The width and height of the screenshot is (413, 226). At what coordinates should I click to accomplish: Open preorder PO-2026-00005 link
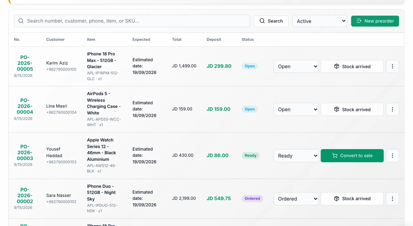click(25, 63)
